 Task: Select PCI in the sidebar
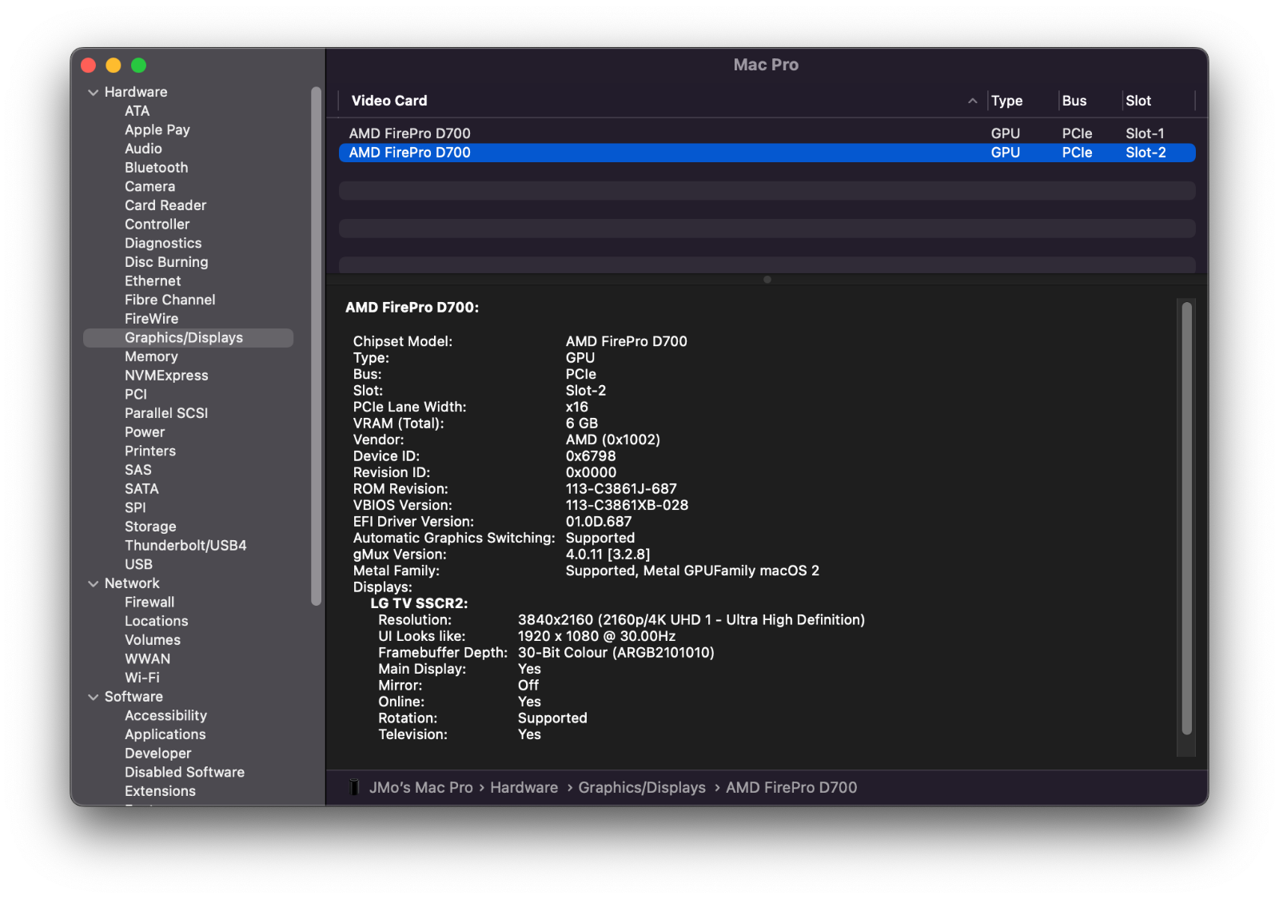[136, 394]
